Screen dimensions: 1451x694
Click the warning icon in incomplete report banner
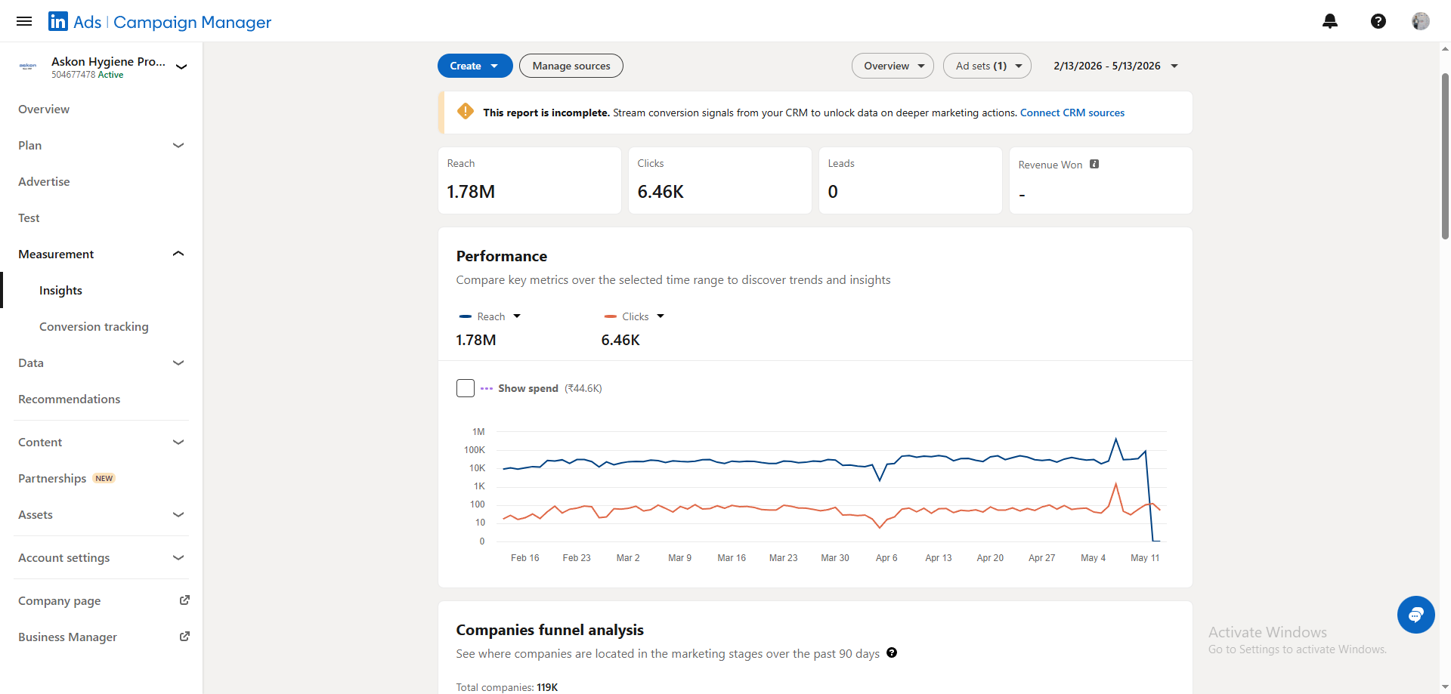[466, 112]
